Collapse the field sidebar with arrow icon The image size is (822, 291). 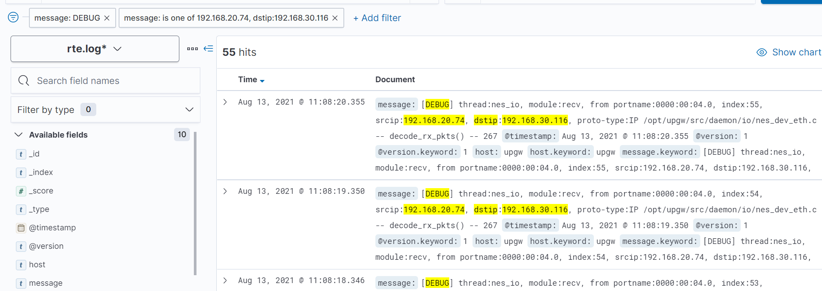[x=208, y=48]
